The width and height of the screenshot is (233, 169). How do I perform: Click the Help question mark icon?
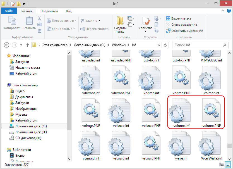(229, 11)
